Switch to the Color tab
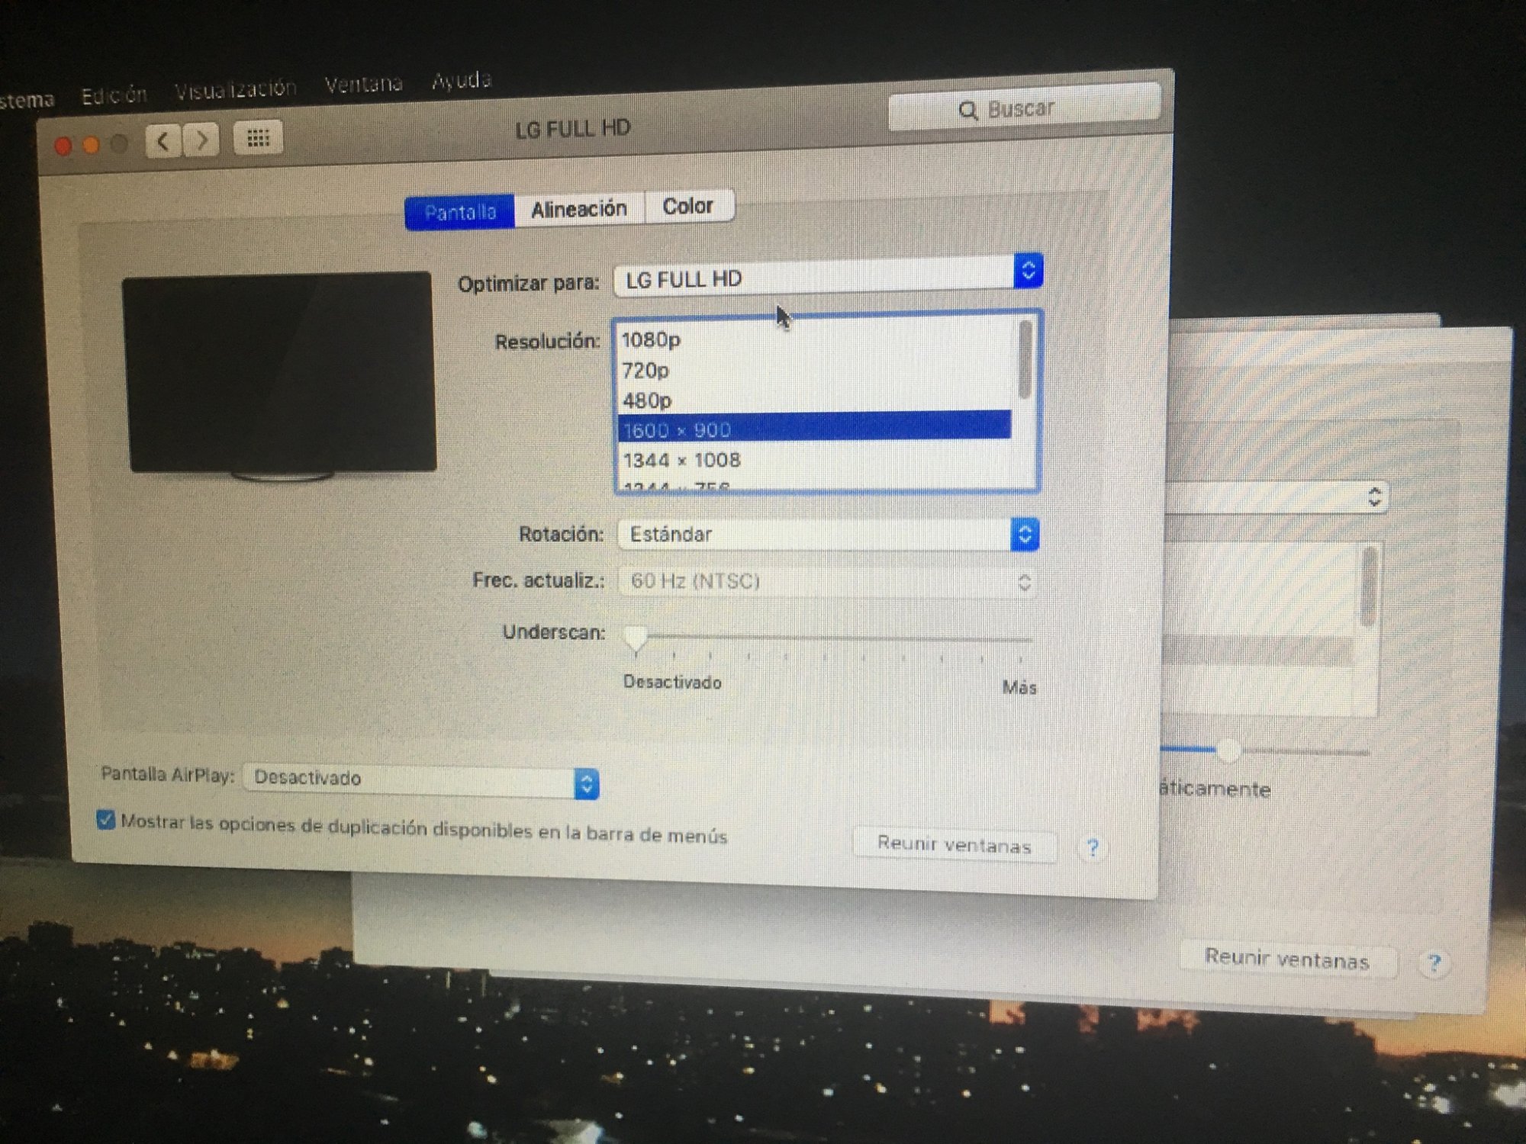 (687, 206)
